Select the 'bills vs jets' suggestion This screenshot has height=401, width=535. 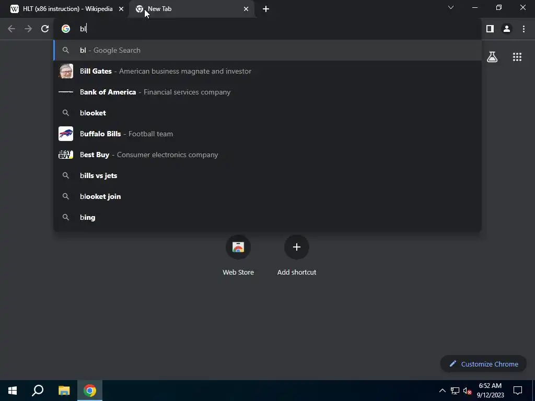coord(267,175)
